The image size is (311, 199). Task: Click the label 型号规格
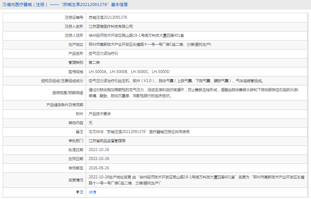point(76,72)
